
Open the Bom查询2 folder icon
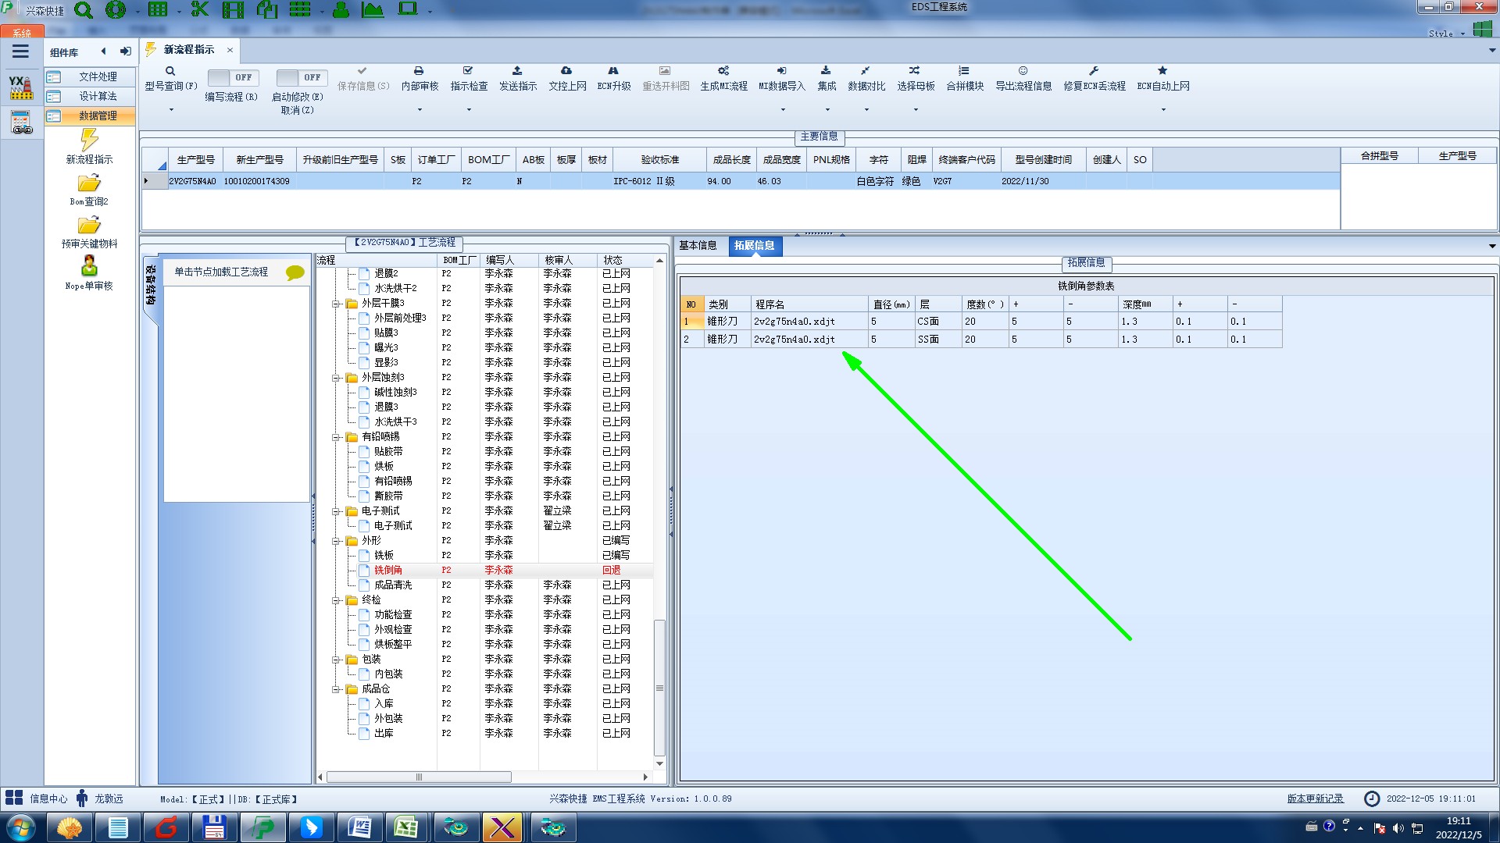[89, 183]
